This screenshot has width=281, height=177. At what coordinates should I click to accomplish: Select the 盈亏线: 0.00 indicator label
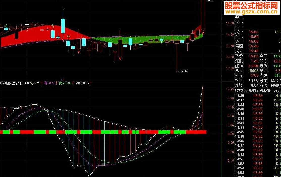tap(20, 83)
